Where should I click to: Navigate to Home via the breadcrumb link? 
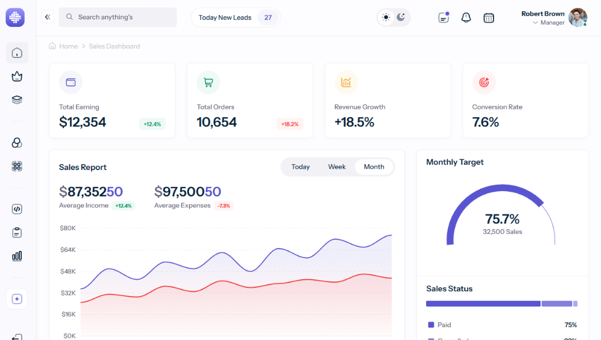tap(68, 46)
